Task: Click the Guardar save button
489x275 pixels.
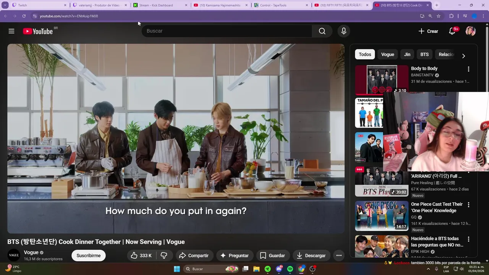Action: pyautogui.click(x=272, y=256)
